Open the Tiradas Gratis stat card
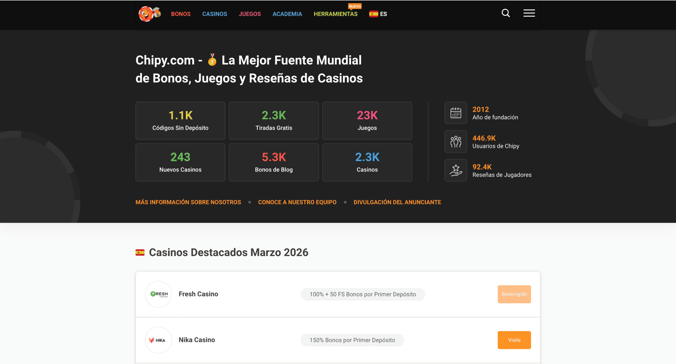 tap(274, 121)
